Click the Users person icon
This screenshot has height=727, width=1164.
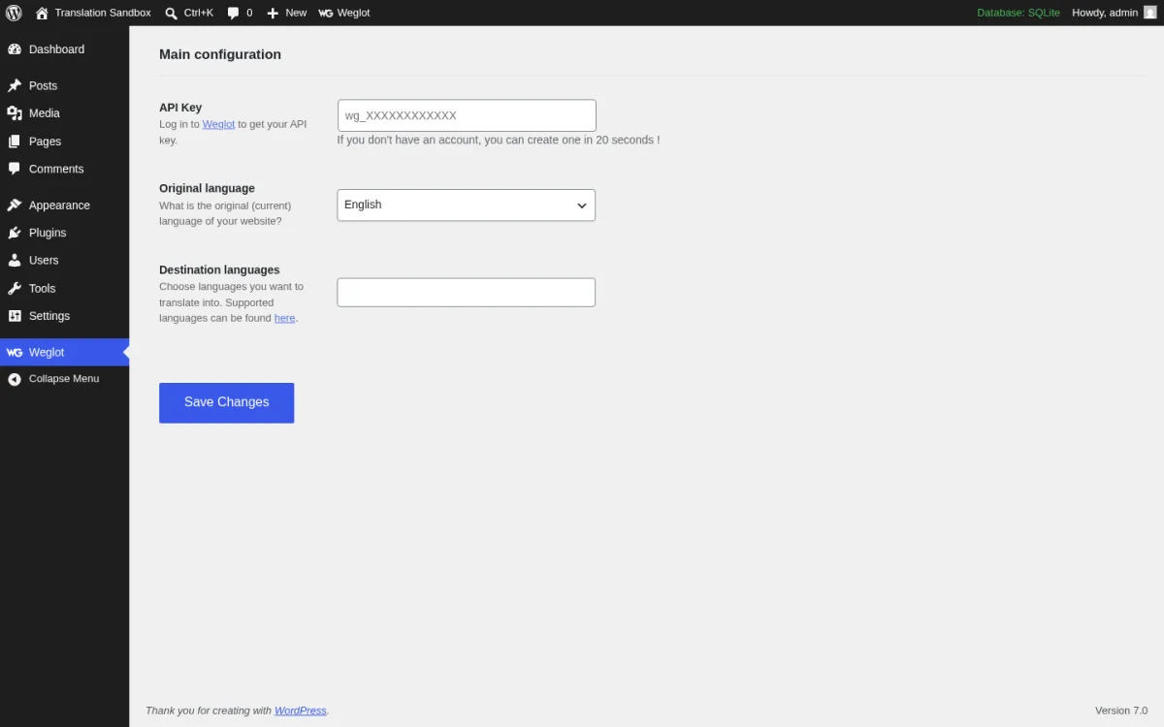click(15, 261)
